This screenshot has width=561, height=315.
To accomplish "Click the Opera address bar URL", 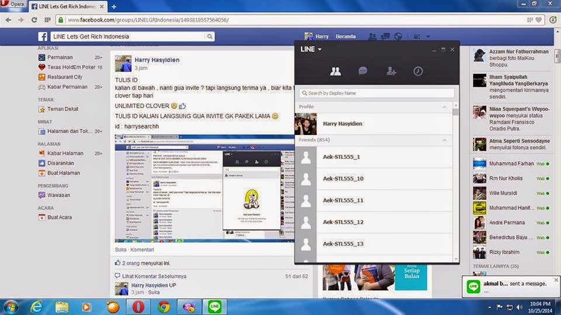I will (x=148, y=20).
